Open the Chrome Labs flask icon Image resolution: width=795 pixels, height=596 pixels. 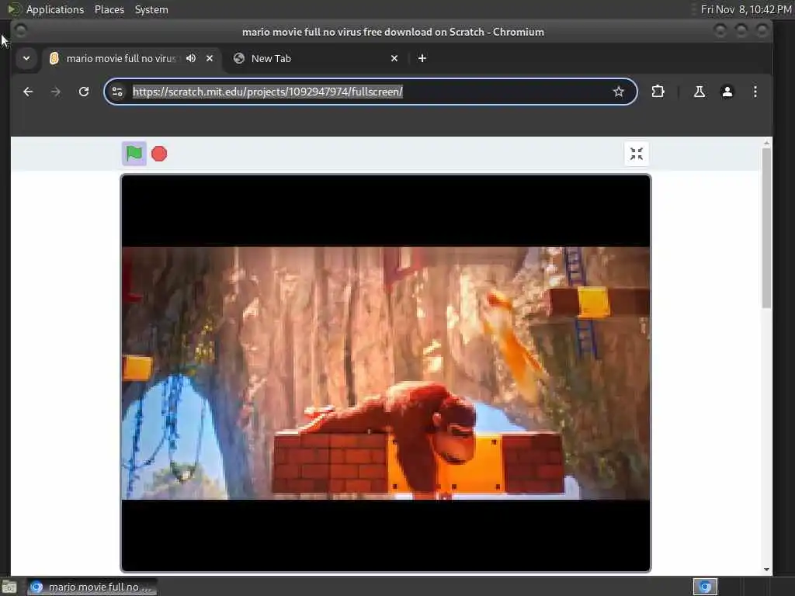(x=700, y=92)
